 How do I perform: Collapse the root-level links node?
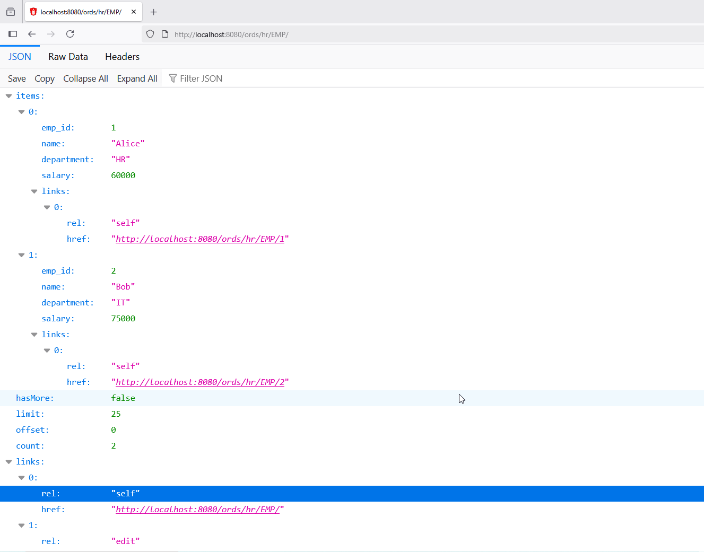pos(8,462)
